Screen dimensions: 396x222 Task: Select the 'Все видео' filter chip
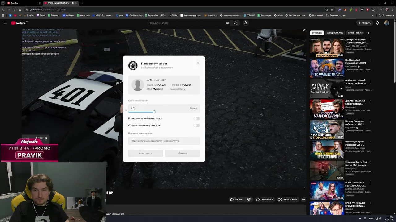[x=317, y=33]
